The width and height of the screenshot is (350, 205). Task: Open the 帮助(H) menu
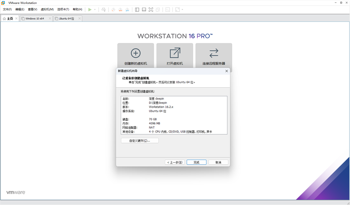pos(77,9)
